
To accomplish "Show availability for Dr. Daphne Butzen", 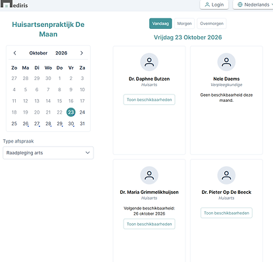I will pyautogui.click(x=149, y=100).
